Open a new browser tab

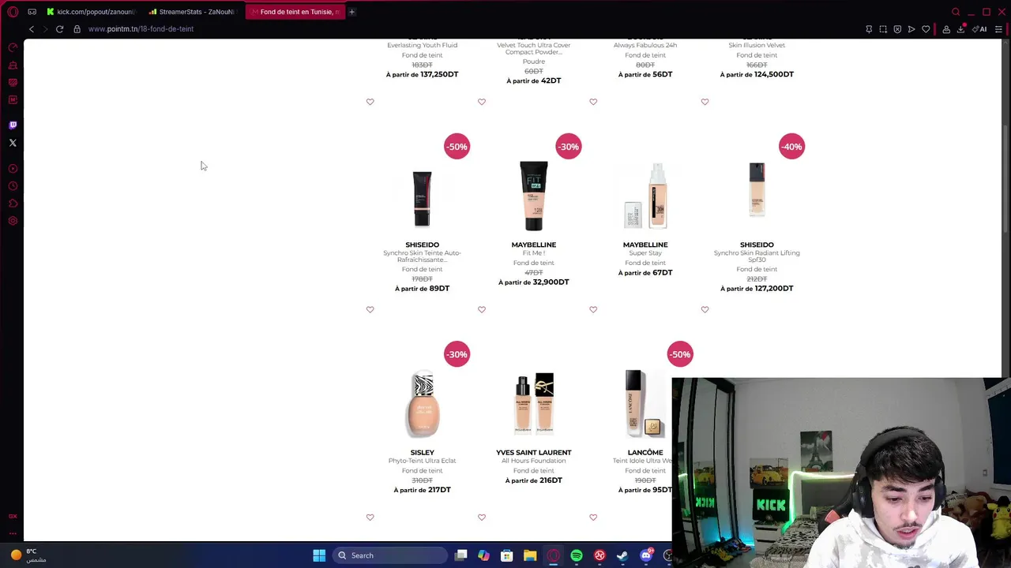coord(351,12)
